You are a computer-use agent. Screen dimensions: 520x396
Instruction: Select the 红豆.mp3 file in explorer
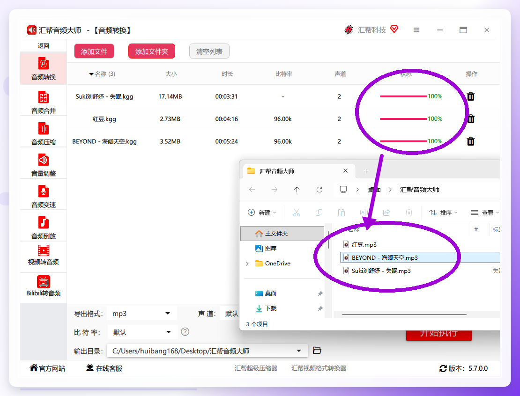(364, 244)
